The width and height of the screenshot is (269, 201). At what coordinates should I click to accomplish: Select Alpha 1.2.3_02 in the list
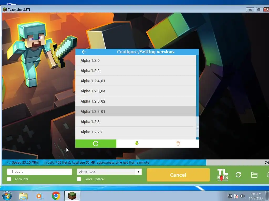136,101
